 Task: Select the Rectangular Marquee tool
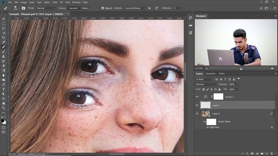coord(3,23)
